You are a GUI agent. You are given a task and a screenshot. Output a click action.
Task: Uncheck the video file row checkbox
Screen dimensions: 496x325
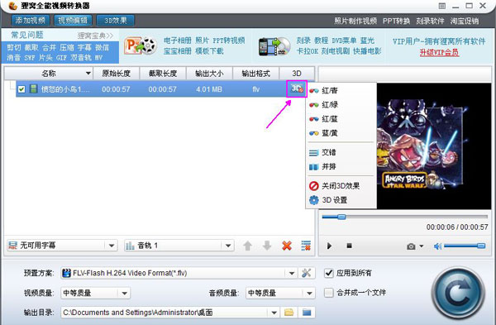coord(21,89)
